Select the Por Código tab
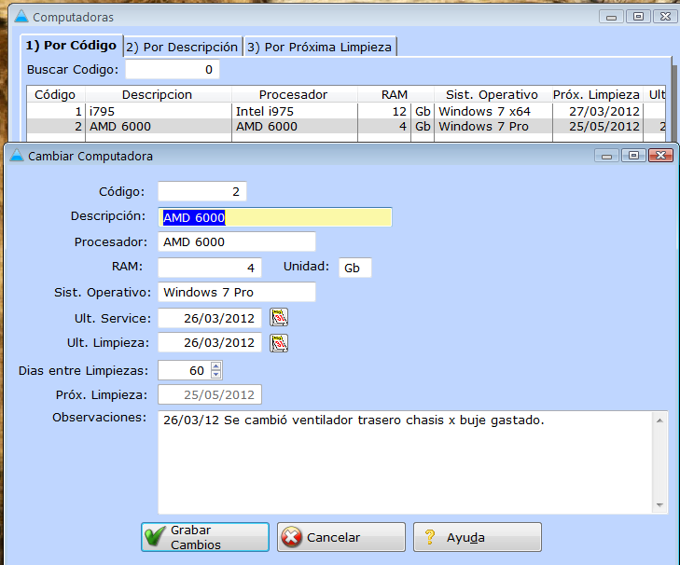Screen dimensions: 680x565 pyautogui.click(x=71, y=45)
